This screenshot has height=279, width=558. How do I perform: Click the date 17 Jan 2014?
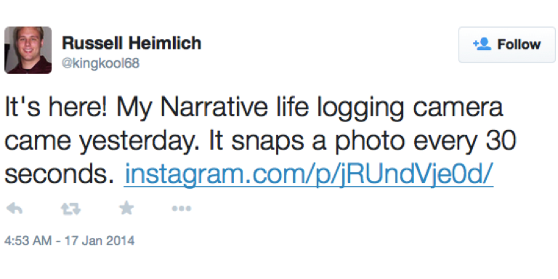coord(100,240)
